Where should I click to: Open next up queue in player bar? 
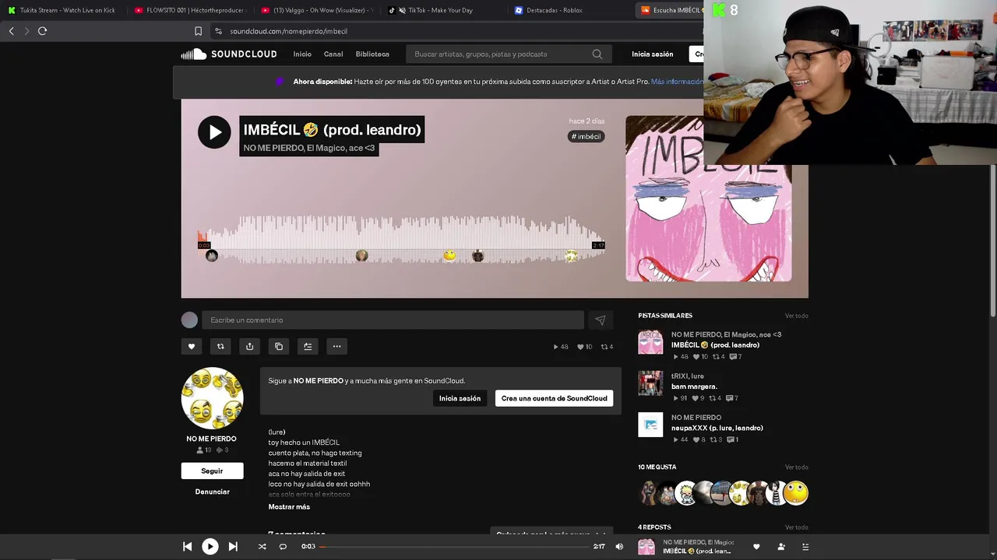(x=805, y=547)
